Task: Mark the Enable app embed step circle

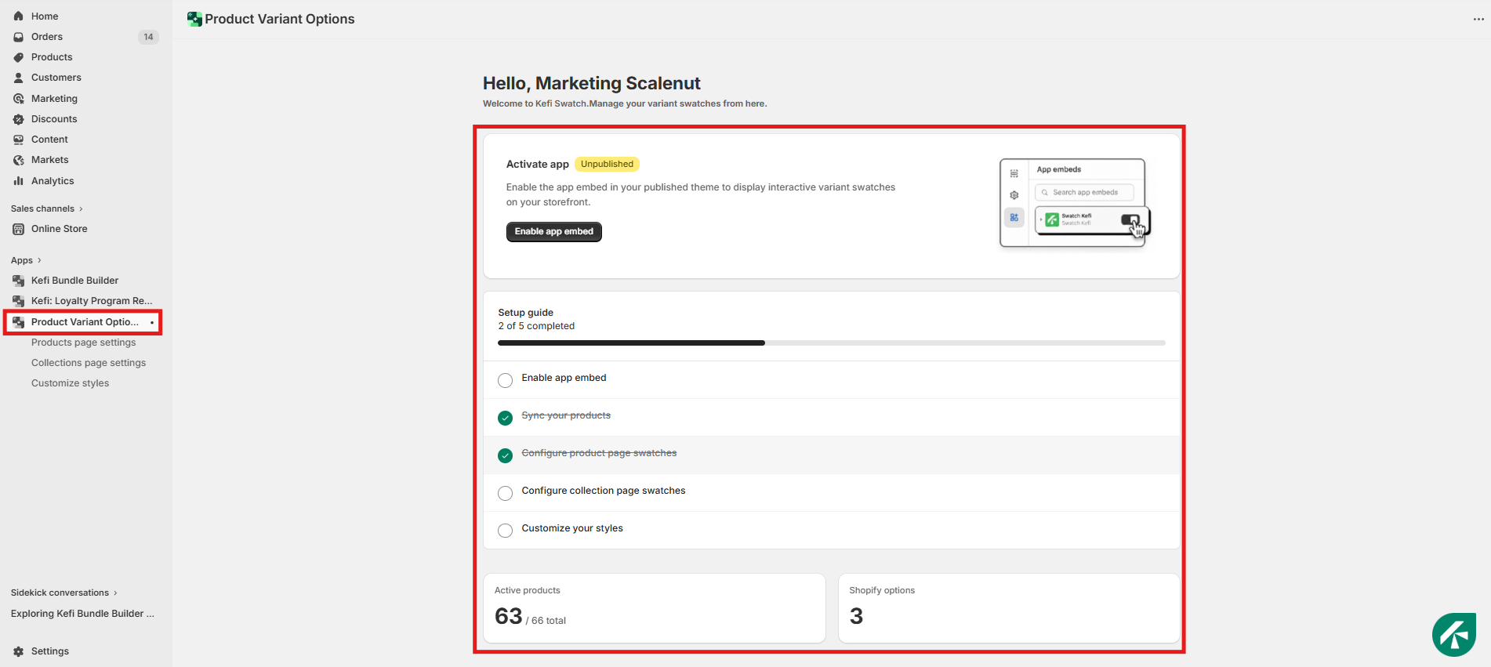Action: coord(506,380)
